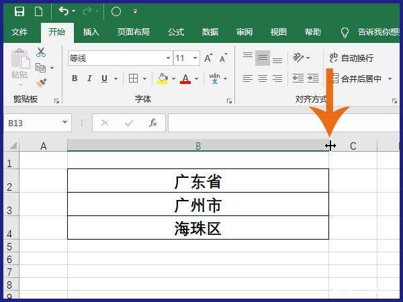Screen dimensions: 403x302
Task: Click the Increase Indent icon
Action: tap(313, 78)
